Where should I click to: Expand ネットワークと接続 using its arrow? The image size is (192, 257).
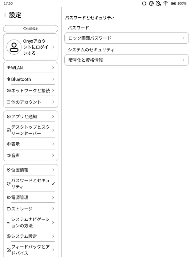click(52, 91)
